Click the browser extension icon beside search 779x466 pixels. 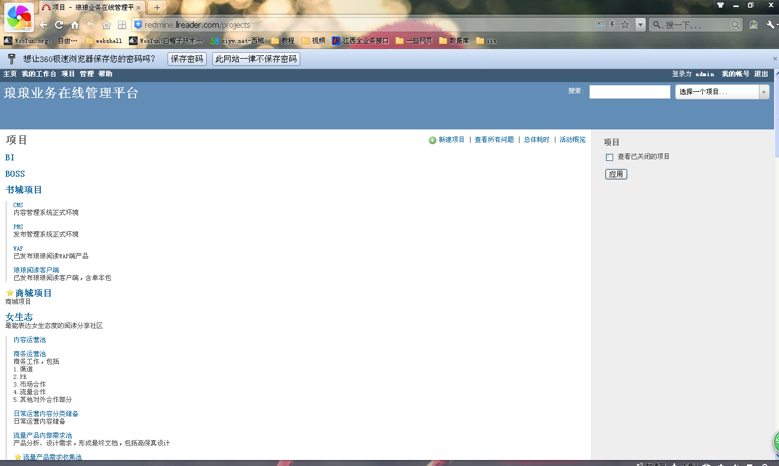(753, 24)
